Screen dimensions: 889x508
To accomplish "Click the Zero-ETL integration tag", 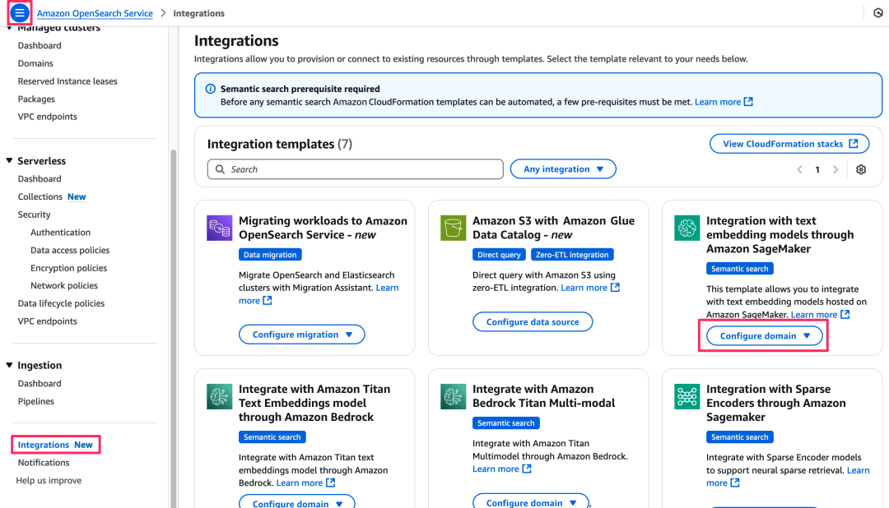I will 572,255.
